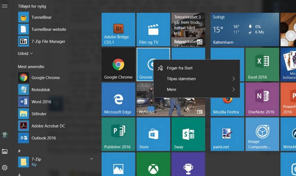Viewport: 296px width, 176px height.
Task: Open the København weather tile
Action: 245,30
